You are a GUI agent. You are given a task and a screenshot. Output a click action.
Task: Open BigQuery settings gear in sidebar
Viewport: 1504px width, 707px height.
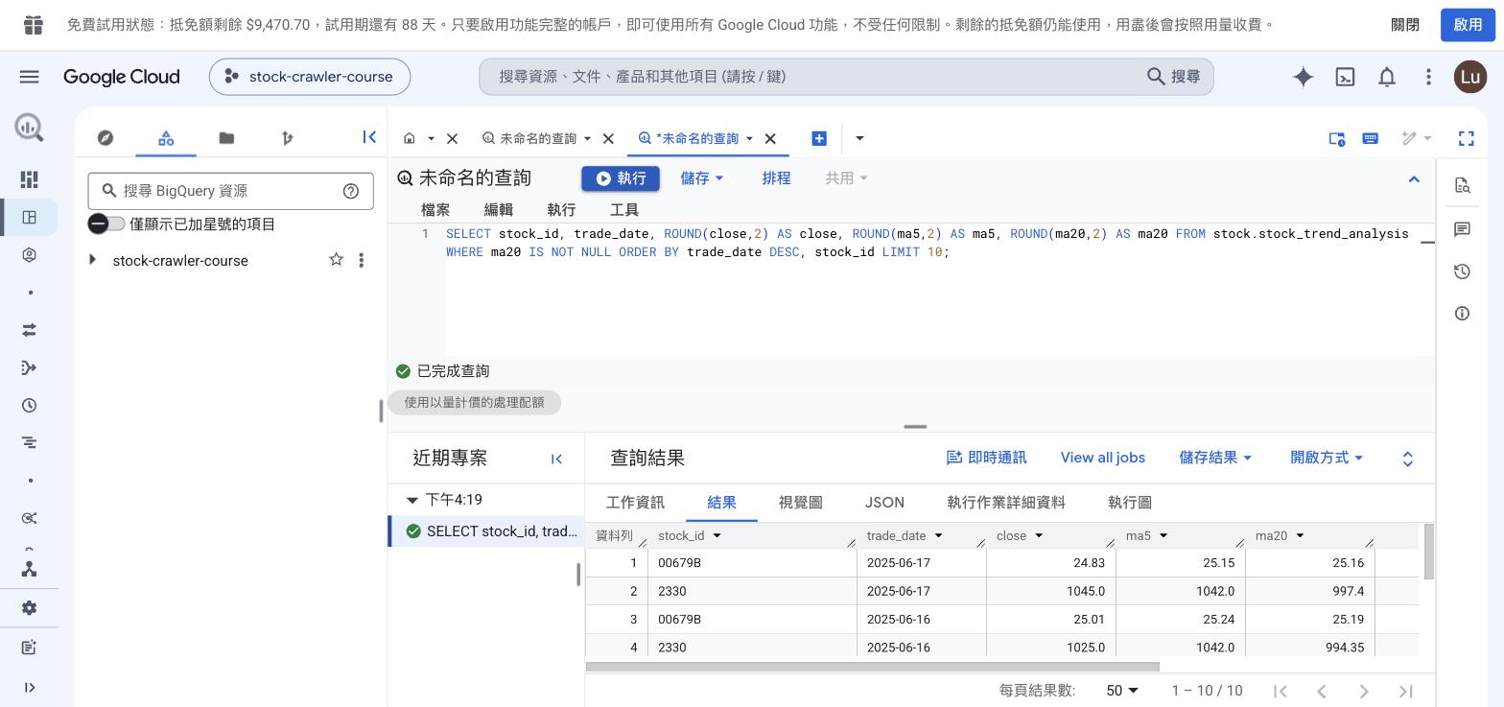click(x=29, y=608)
